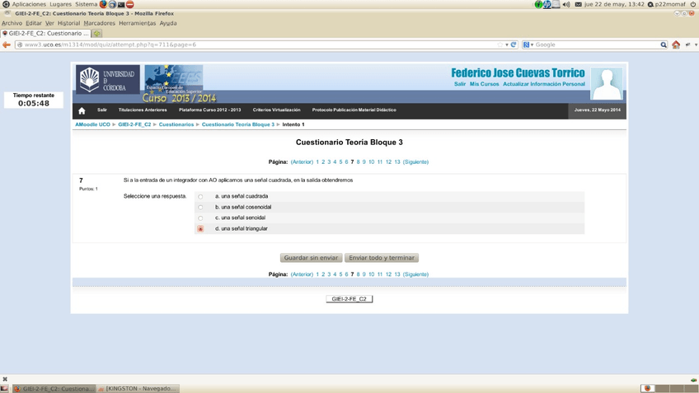Reload the page with the refresh icon

coord(514,44)
